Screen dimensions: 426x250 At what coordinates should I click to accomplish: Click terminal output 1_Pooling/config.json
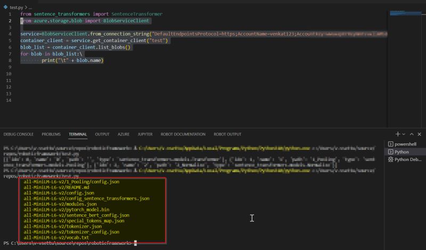(71, 182)
